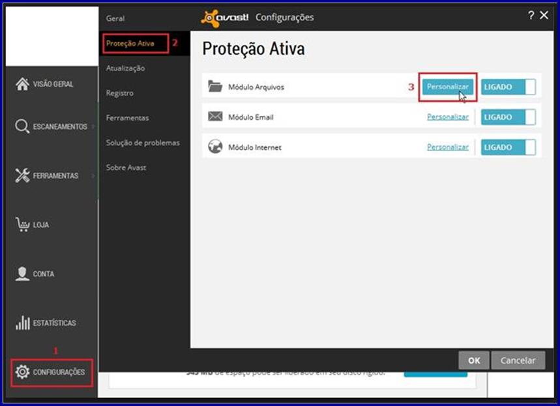Screen dimensions: 560x406
Task: Open Ferramentas in the settings list
Action: 127,118
